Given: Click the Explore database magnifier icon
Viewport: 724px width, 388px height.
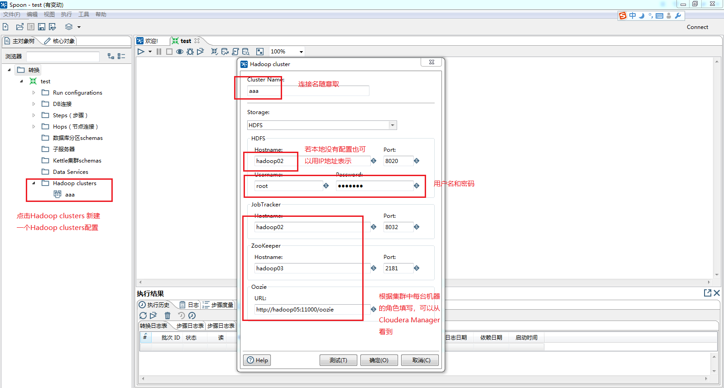Looking at the screenshot, I should (246, 52).
